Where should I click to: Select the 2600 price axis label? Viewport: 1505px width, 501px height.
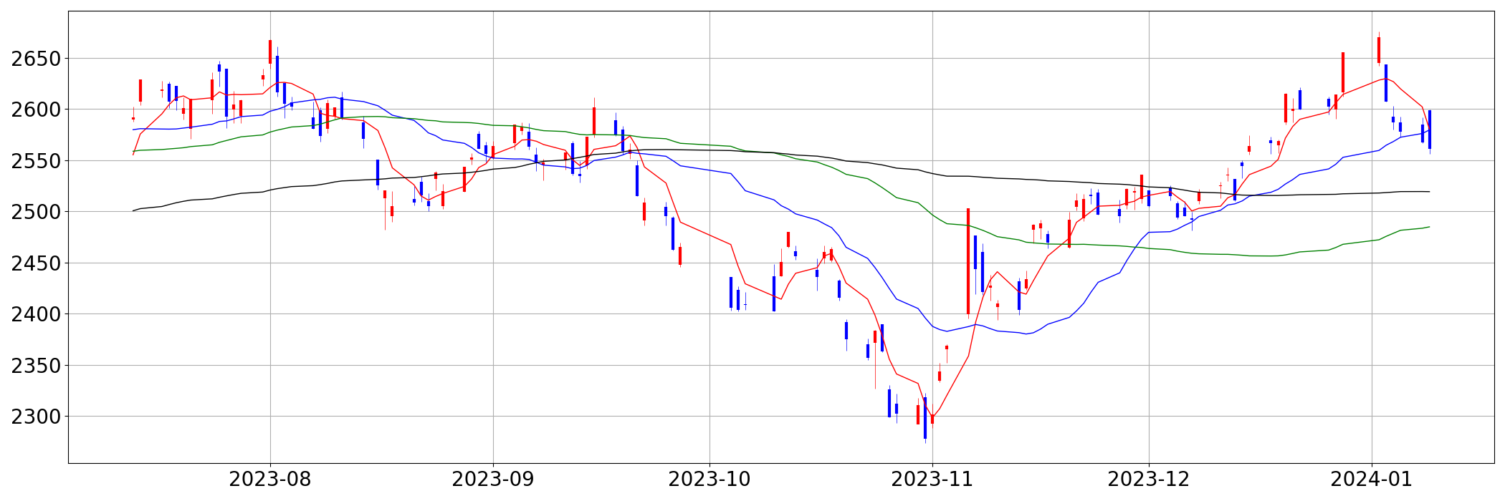(x=35, y=110)
